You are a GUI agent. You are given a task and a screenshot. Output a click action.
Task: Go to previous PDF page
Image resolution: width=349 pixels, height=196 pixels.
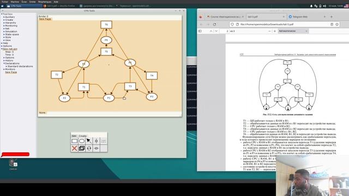point(211,31)
